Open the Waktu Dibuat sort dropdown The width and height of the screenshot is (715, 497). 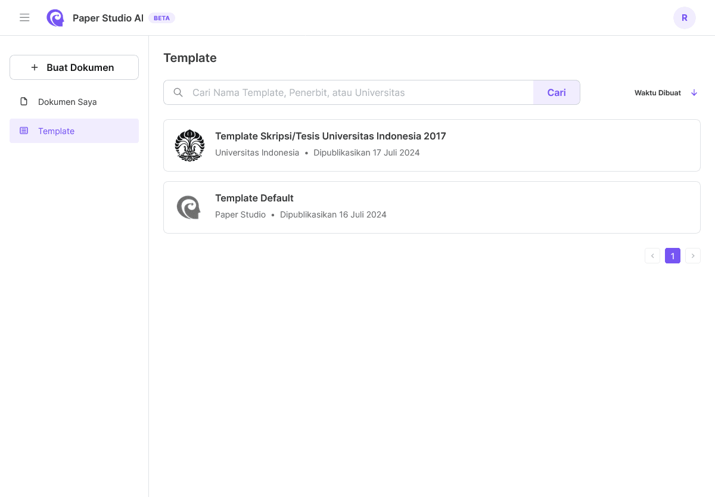tap(658, 92)
